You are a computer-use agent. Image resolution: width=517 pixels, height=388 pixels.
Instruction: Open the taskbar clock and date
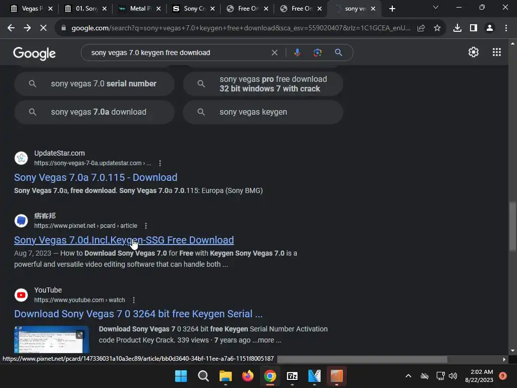(x=479, y=376)
